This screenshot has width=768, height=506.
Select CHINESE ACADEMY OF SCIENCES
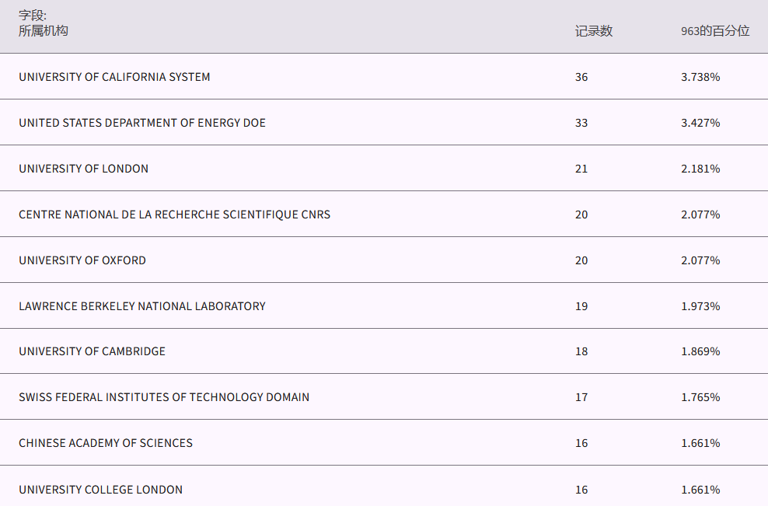[x=106, y=443]
